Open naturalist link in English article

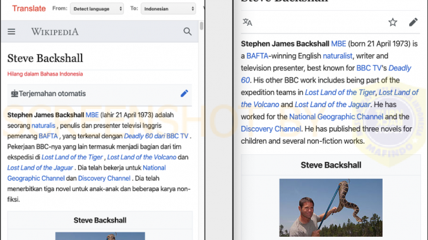coord(338,56)
